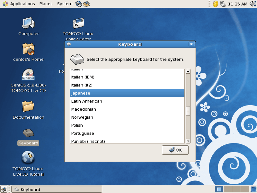
Task: Click the scrollbar up arrow in keyboard list
Action: [x=188, y=71]
